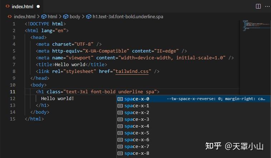Image resolution: width=271 pixels, height=158 pixels.
Task: Click the closing </head> tag
Action: (x=40, y=78)
